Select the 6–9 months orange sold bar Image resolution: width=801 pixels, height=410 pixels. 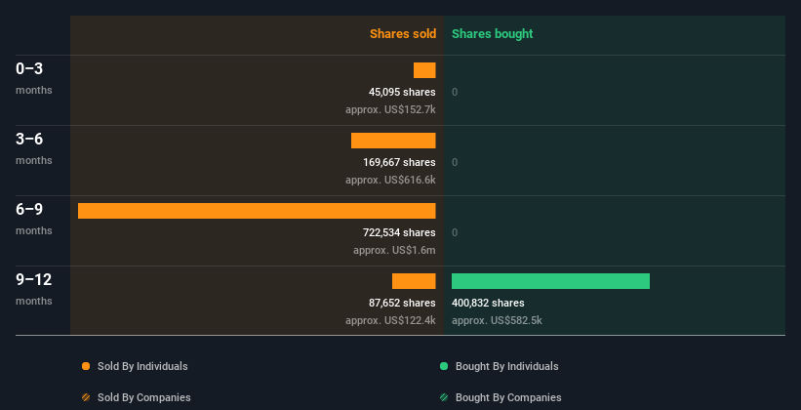coord(257,211)
